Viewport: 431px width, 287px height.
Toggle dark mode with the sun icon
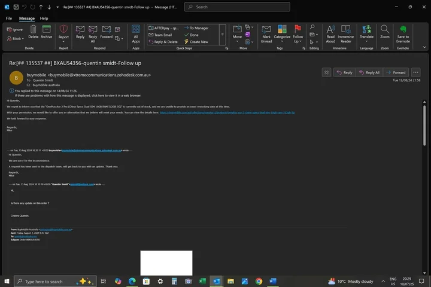326,72
